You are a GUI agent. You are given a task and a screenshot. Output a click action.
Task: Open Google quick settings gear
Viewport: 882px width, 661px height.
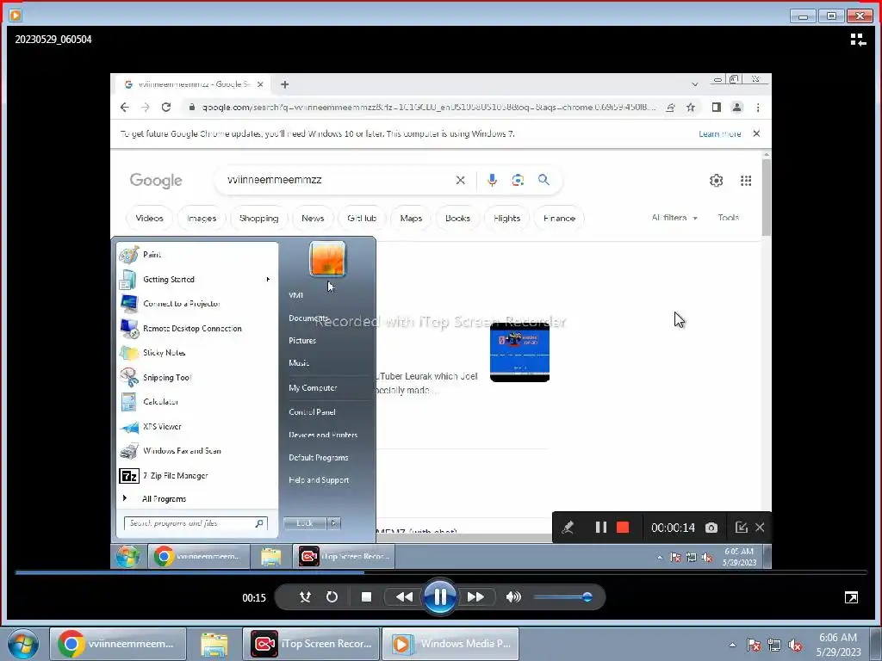[x=716, y=181]
